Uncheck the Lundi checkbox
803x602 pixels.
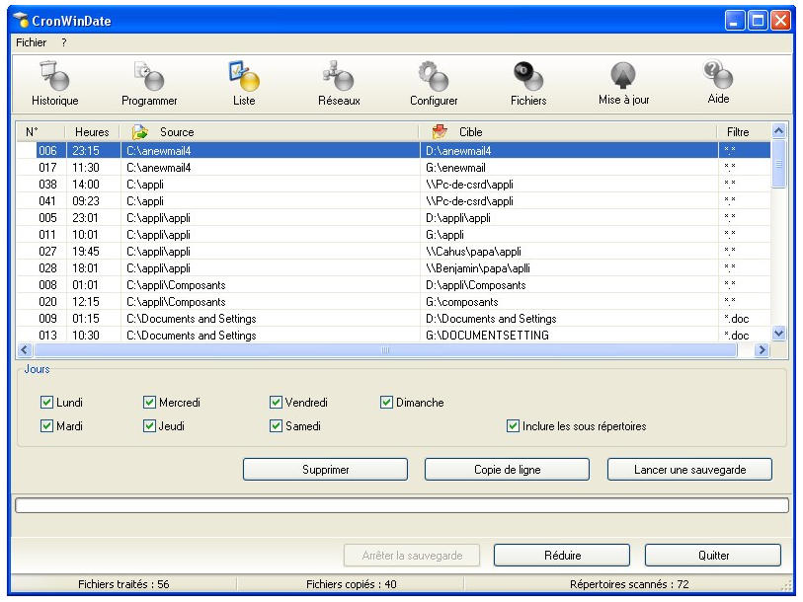(46, 403)
